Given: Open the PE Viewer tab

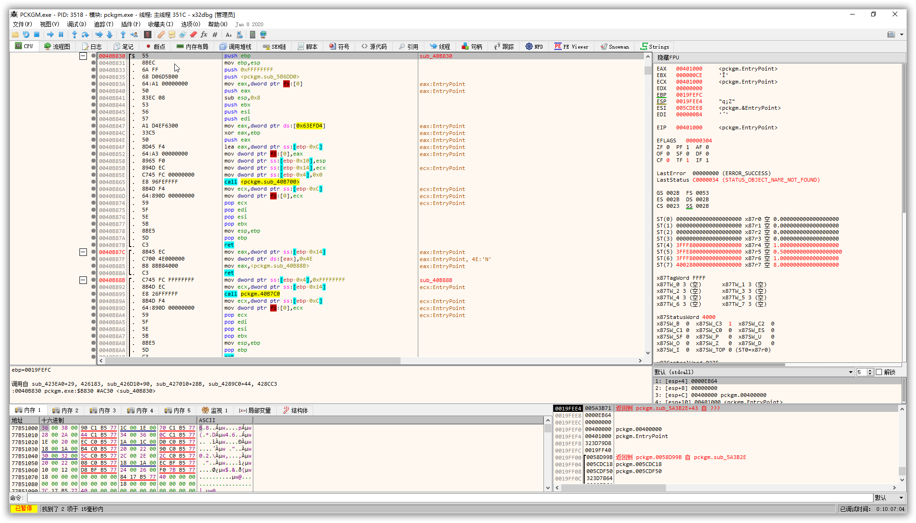Looking at the screenshot, I should point(572,47).
